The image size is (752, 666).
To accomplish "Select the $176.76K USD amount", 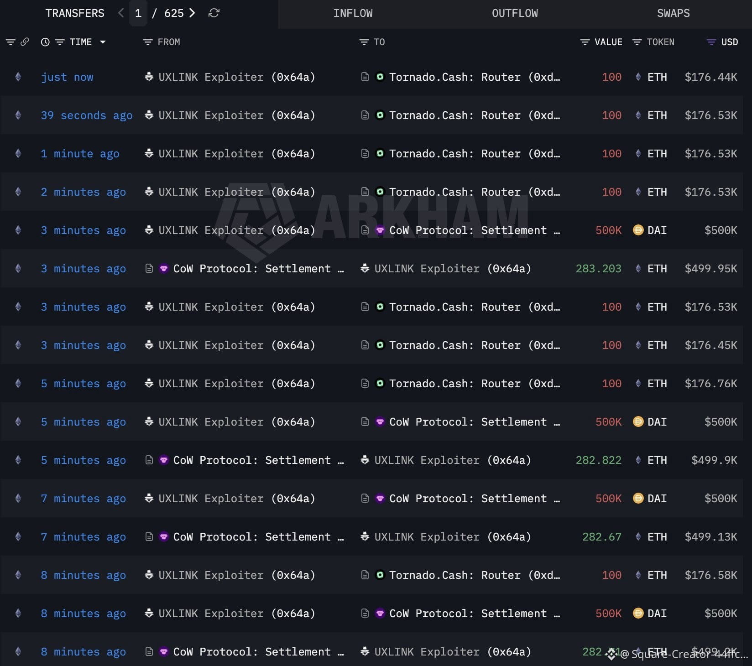I will click(711, 384).
